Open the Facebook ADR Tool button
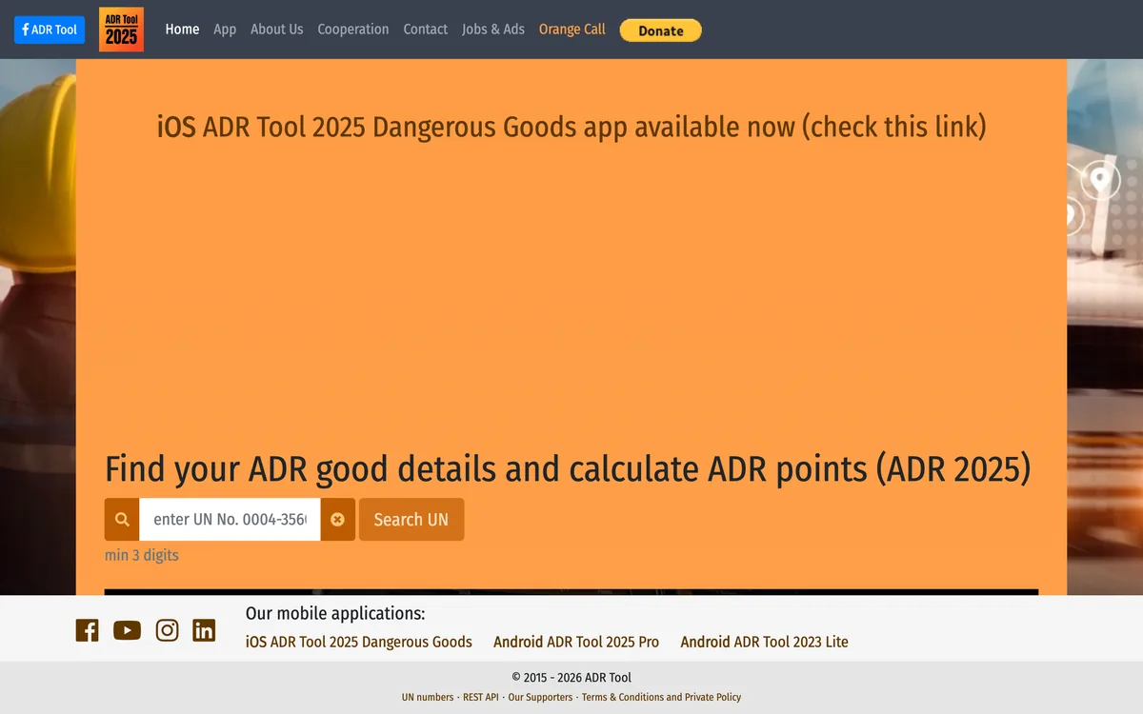Image resolution: width=1143 pixels, height=714 pixels. 50,30
